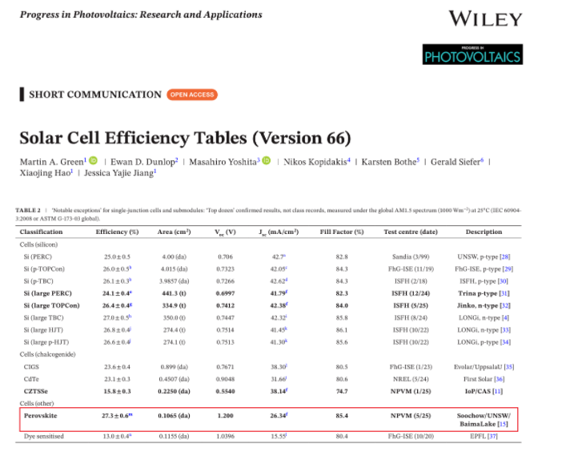562x456 pixels.
Task: Open Masahiro Yoshita's ORCID icon
Action: click(x=267, y=161)
